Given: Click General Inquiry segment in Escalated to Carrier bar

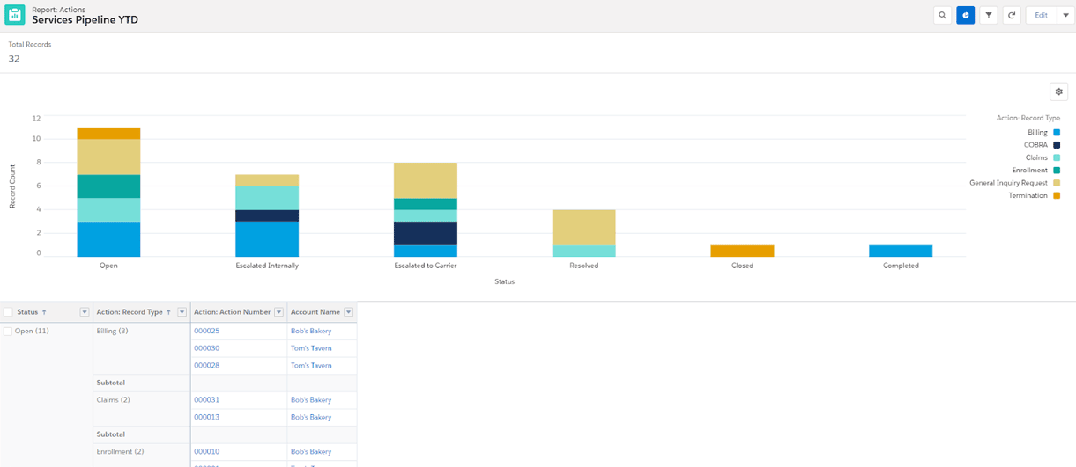Looking at the screenshot, I should click(x=426, y=180).
